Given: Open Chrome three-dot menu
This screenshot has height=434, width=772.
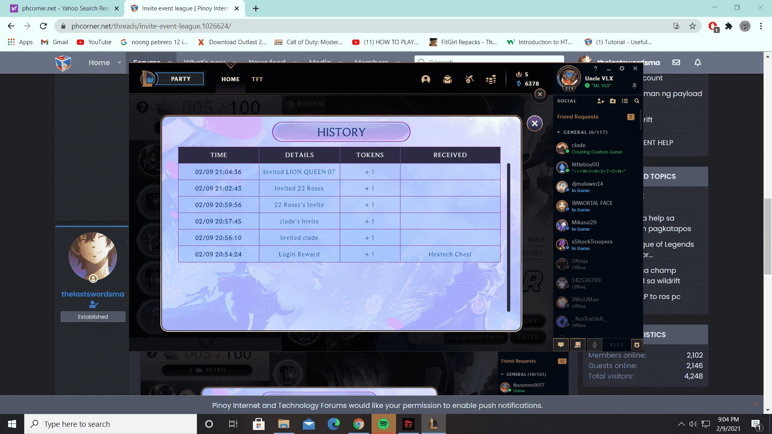Looking at the screenshot, I should [761, 26].
